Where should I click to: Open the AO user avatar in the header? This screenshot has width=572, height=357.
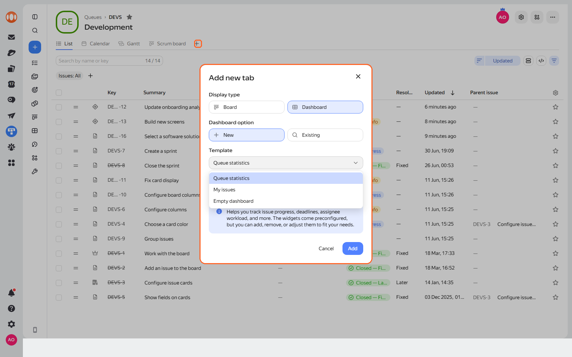[503, 17]
